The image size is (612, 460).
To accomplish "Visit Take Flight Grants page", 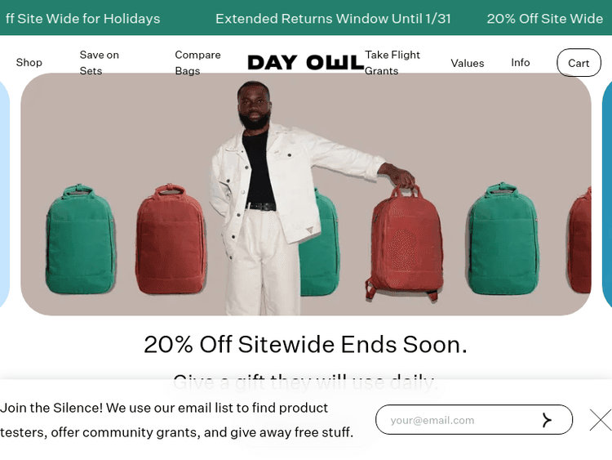I will (392, 63).
